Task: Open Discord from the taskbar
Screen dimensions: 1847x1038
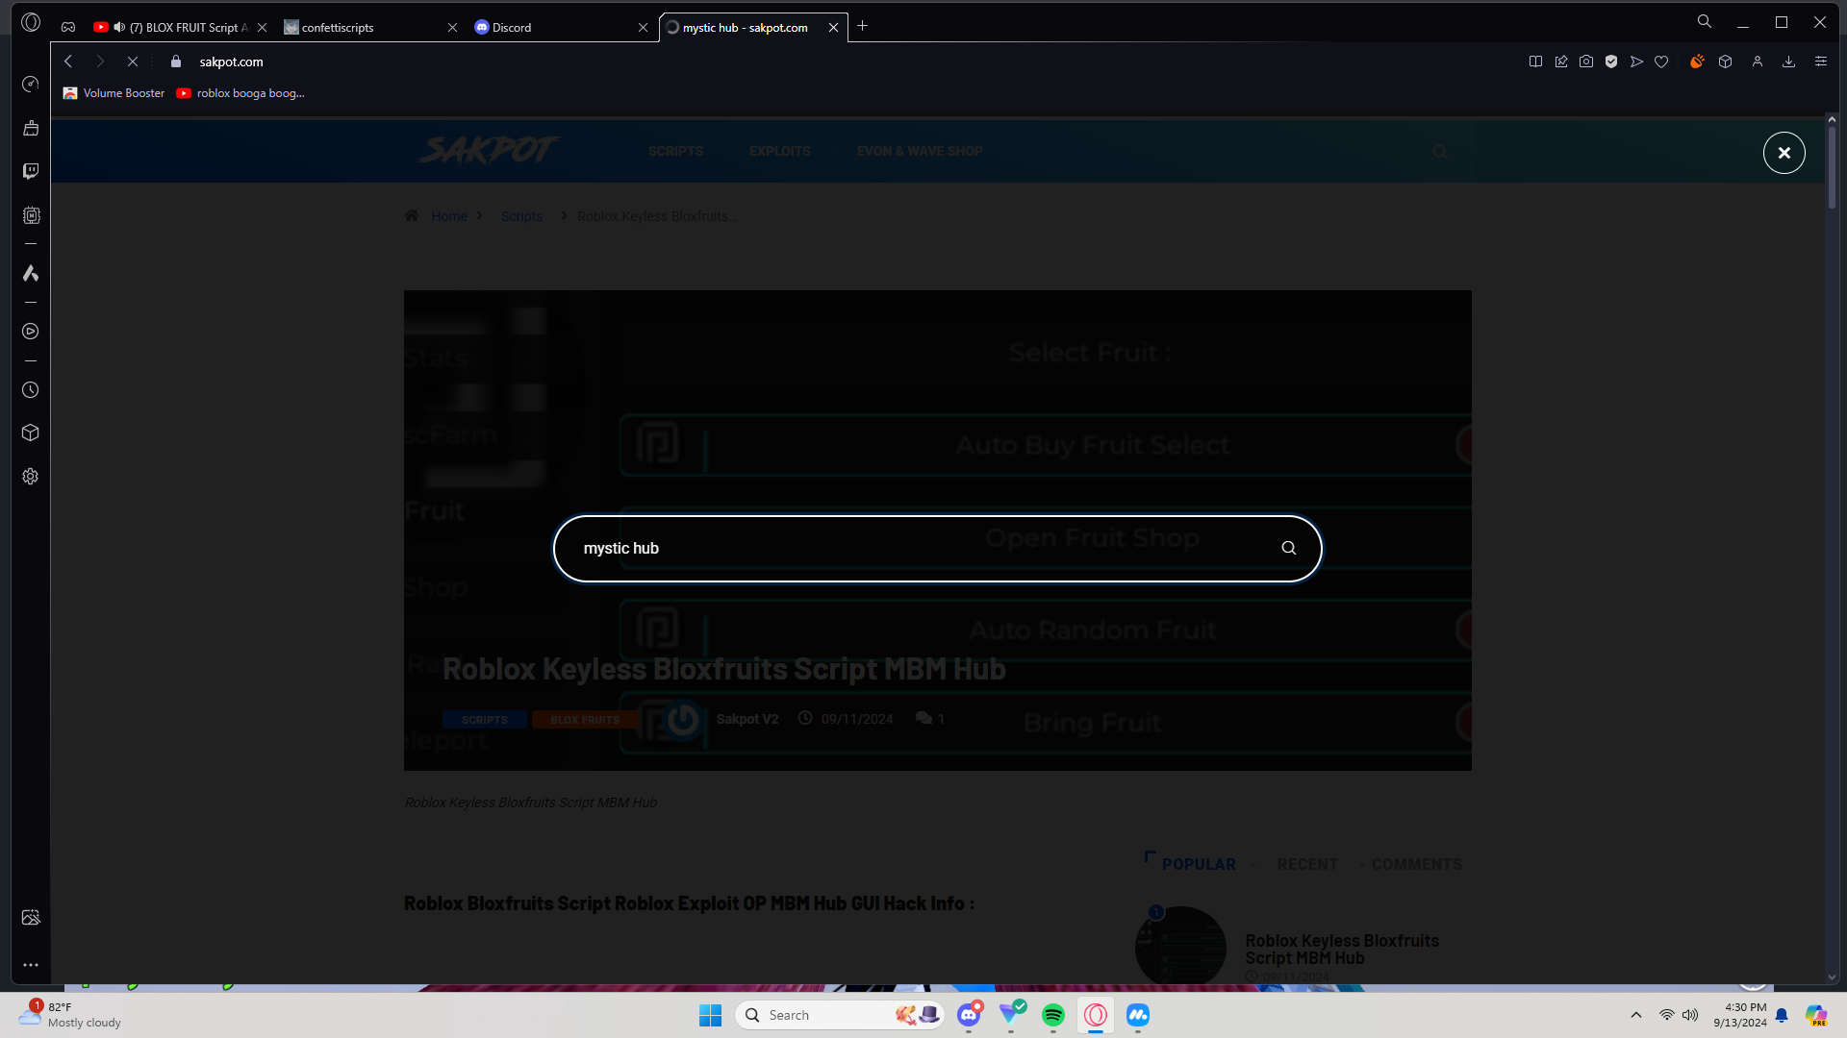Action: click(x=969, y=1015)
